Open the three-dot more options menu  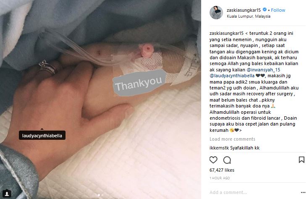[x=303, y=193]
